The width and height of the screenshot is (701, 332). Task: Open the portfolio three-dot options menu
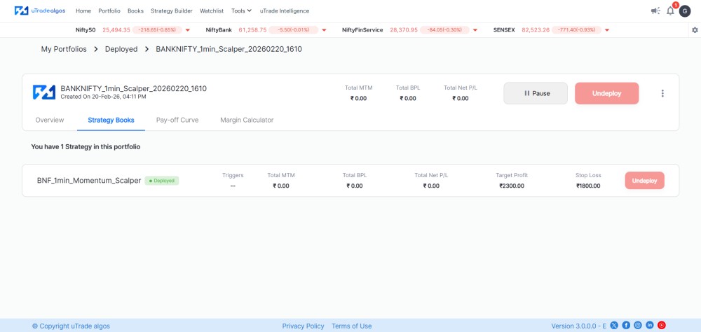[662, 93]
